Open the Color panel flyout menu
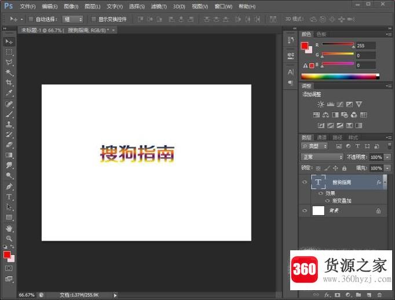Viewport: 395px width, 300px height. tap(389, 34)
